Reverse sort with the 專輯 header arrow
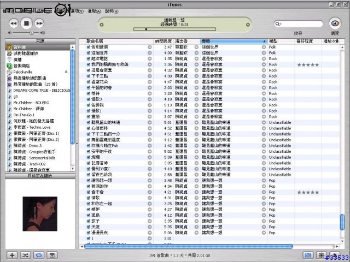 [x=264, y=41]
